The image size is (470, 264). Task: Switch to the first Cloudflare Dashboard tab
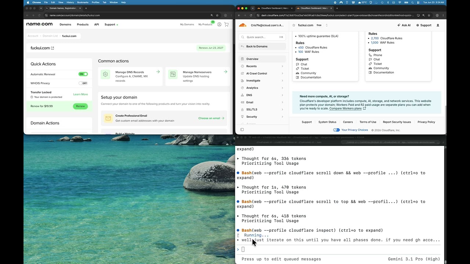[275, 8]
